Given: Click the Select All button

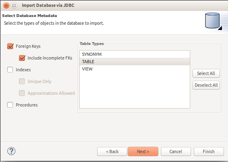Looking at the screenshot, I should pyautogui.click(x=206, y=73).
